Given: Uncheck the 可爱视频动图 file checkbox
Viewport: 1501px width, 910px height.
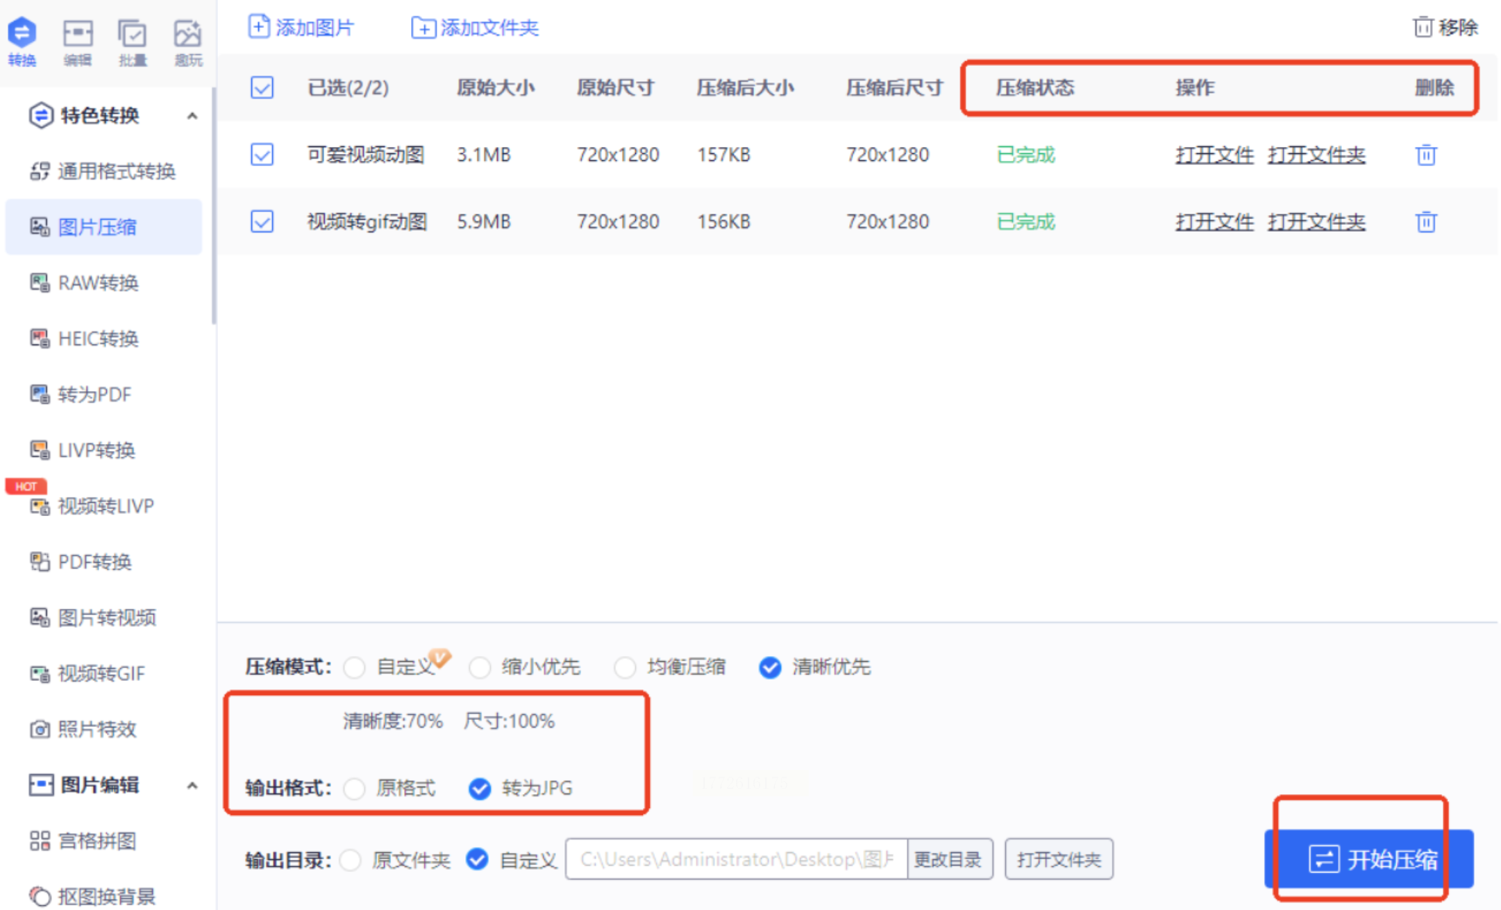Looking at the screenshot, I should point(262,154).
